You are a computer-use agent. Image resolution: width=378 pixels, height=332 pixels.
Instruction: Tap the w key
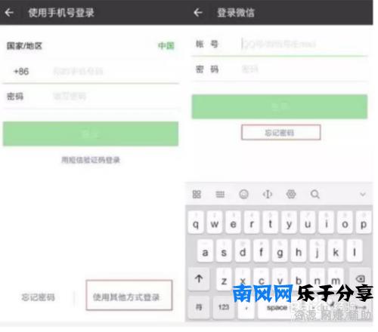[x=215, y=223]
